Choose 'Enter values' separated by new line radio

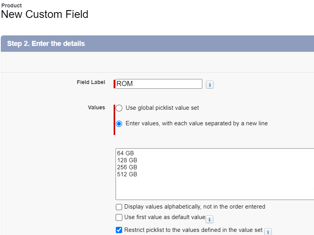pyautogui.click(x=119, y=124)
